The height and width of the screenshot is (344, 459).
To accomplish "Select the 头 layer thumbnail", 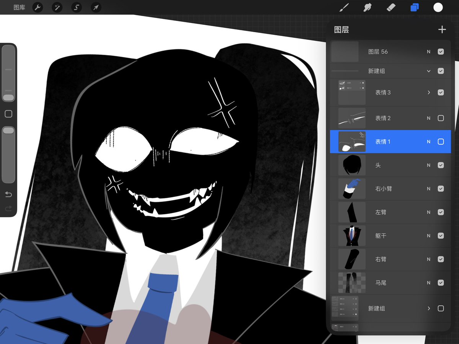I will click(352, 165).
